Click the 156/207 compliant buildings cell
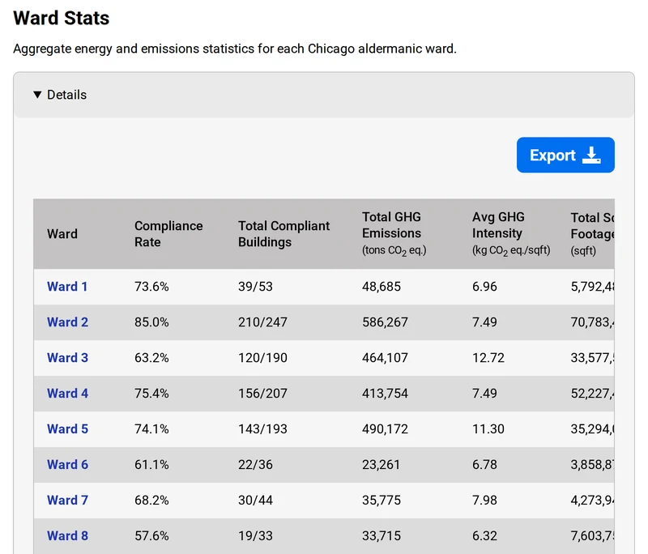 tap(262, 393)
